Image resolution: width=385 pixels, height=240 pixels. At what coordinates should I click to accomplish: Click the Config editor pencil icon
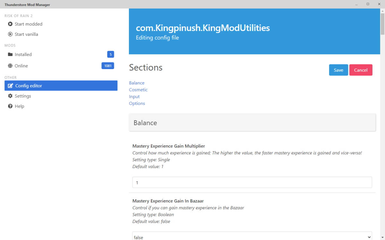[x=10, y=85]
